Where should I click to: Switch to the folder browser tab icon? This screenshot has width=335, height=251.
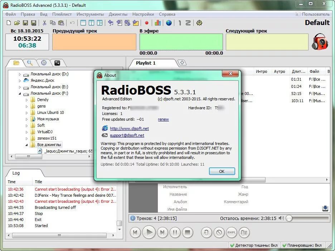point(16,63)
